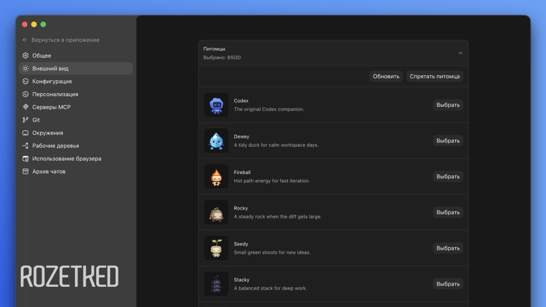The width and height of the screenshot is (546, 307).
Task: Click the Использование браузера icon
Action: pyautogui.click(x=26, y=159)
